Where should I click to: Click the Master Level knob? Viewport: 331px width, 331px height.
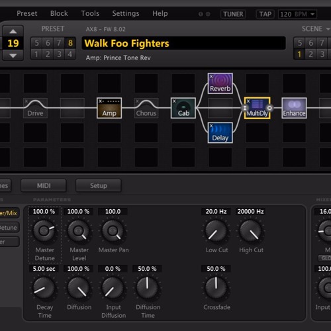[78, 231]
